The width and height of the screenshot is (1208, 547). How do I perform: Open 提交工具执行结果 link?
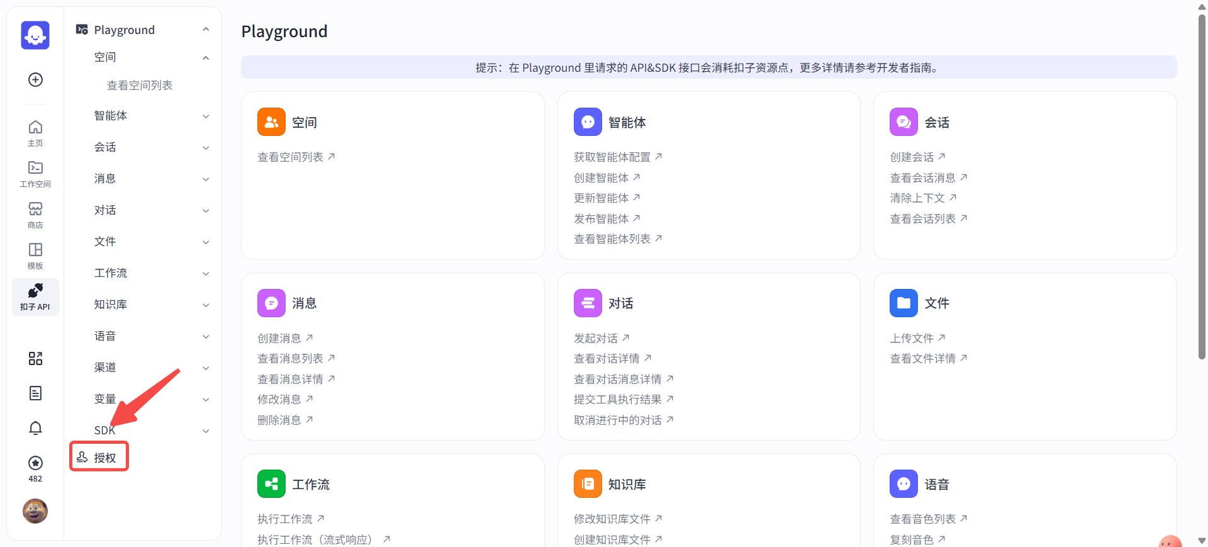(624, 399)
